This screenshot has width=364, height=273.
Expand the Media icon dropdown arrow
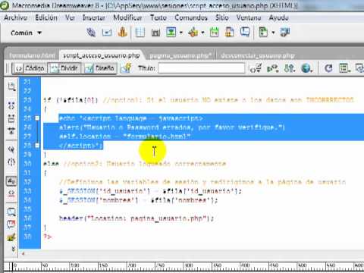[202, 33]
